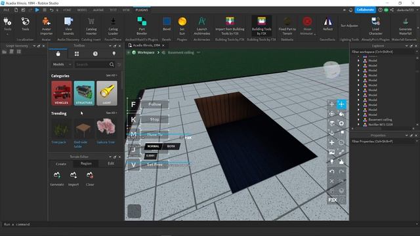Select the F3X gear settings tool
This screenshot has height=236, width=420.
click(341, 123)
